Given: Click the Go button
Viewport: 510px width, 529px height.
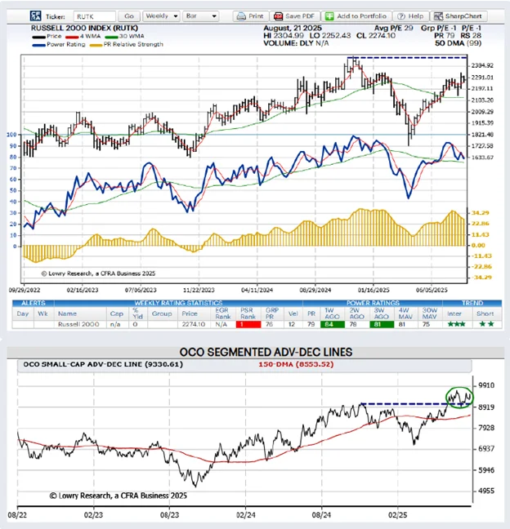Looking at the screenshot, I should click(x=128, y=16).
